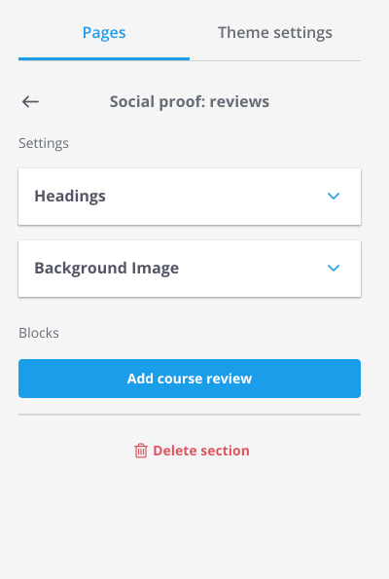Screen dimensions: 389x579
Task: Open the Theme settings tab
Action: (x=275, y=32)
